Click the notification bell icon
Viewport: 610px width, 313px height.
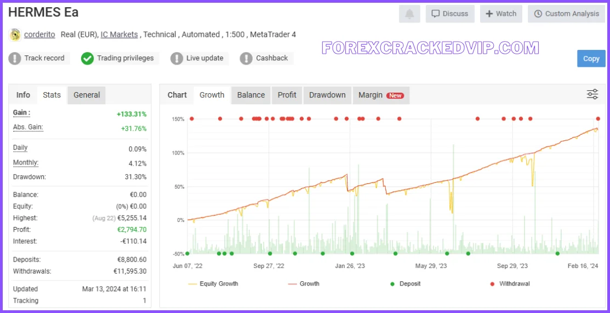[x=409, y=14]
